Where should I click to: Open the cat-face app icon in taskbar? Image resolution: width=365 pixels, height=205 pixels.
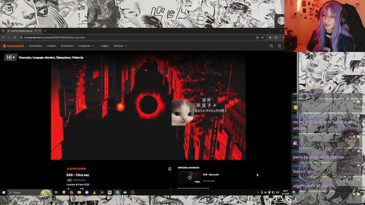click(125, 192)
